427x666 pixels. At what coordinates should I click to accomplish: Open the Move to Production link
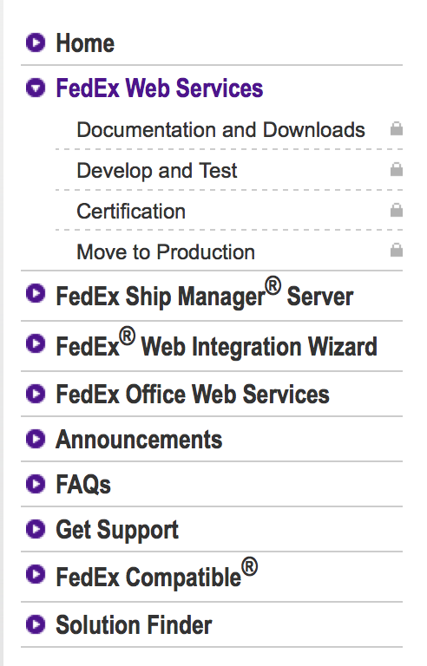click(166, 251)
